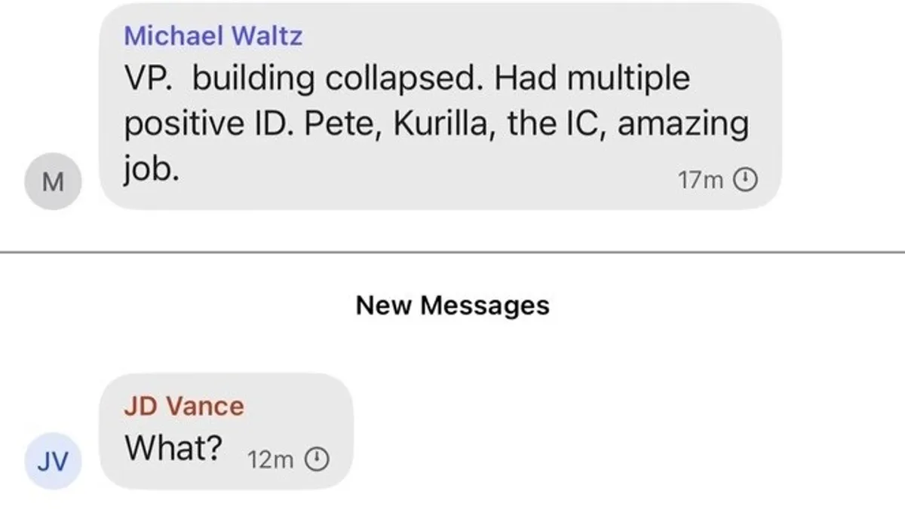This screenshot has height=509, width=905.
Task: Click the word "amazing" in the message
Action: point(685,124)
